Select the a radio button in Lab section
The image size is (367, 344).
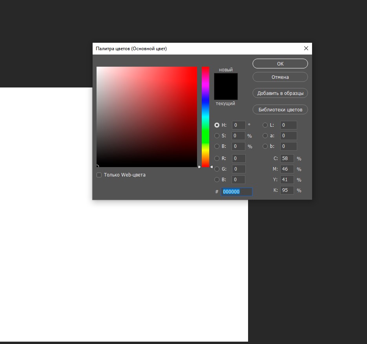click(265, 135)
